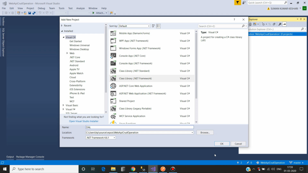Select the Windows Desktop category in tree
The height and width of the screenshot is (173, 308).
[x=79, y=49]
